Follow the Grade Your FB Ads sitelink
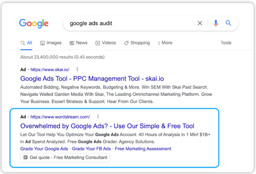256x174 pixels. 91,149
